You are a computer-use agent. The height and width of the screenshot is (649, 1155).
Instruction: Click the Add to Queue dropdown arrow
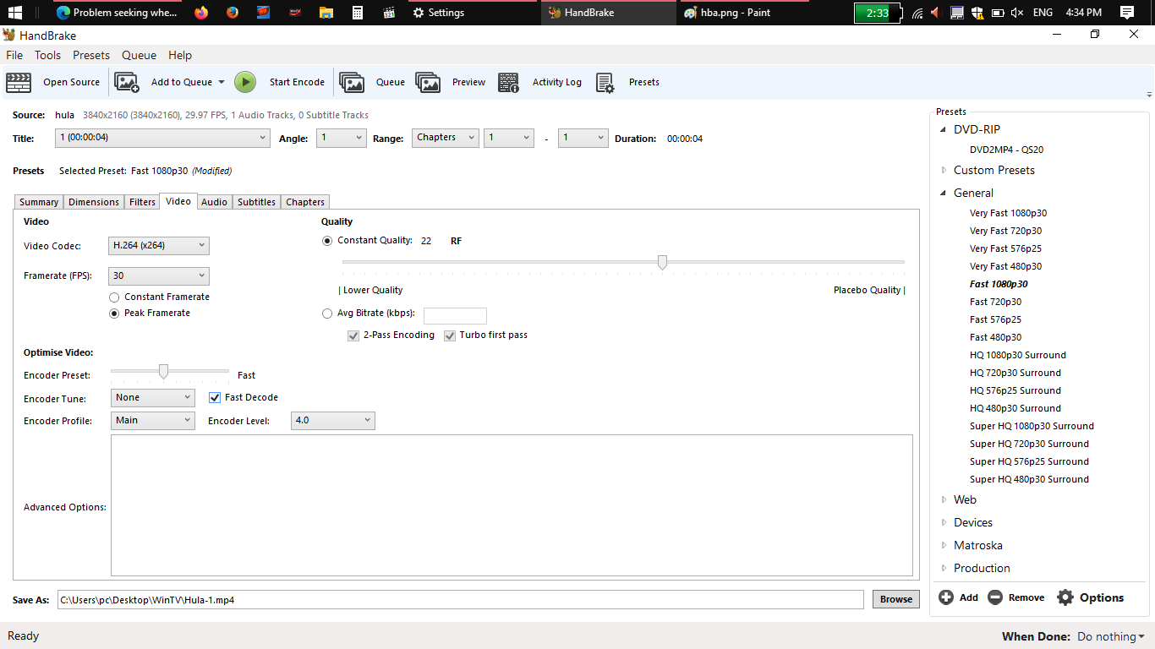222,82
